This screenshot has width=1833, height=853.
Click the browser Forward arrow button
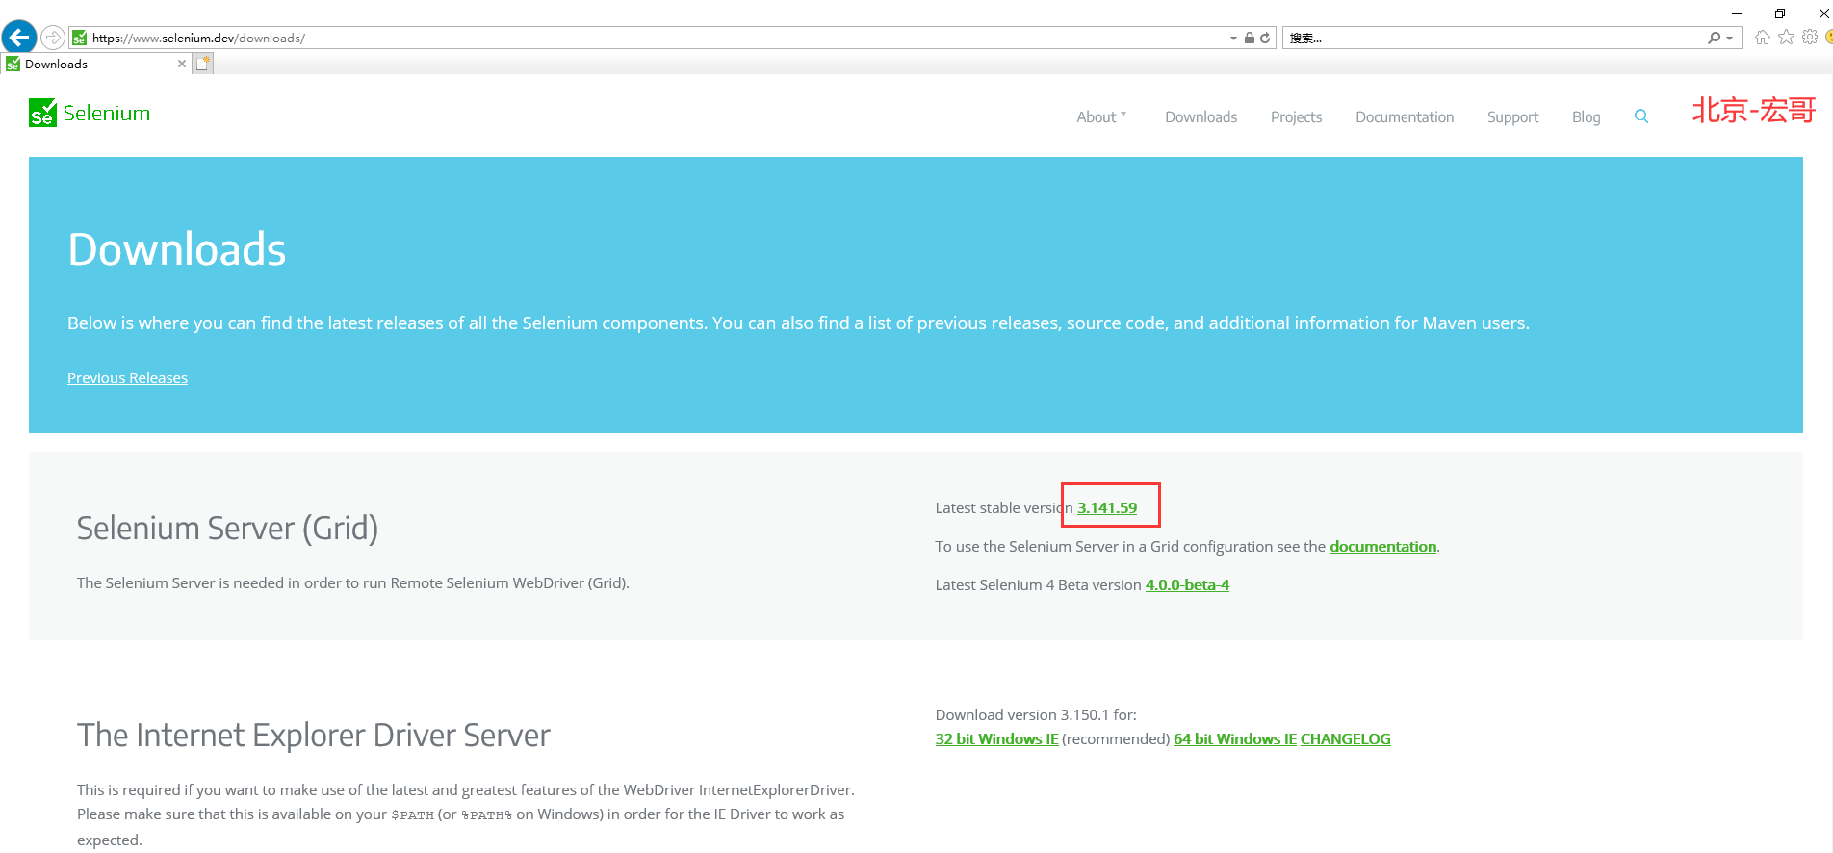point(53,38)
